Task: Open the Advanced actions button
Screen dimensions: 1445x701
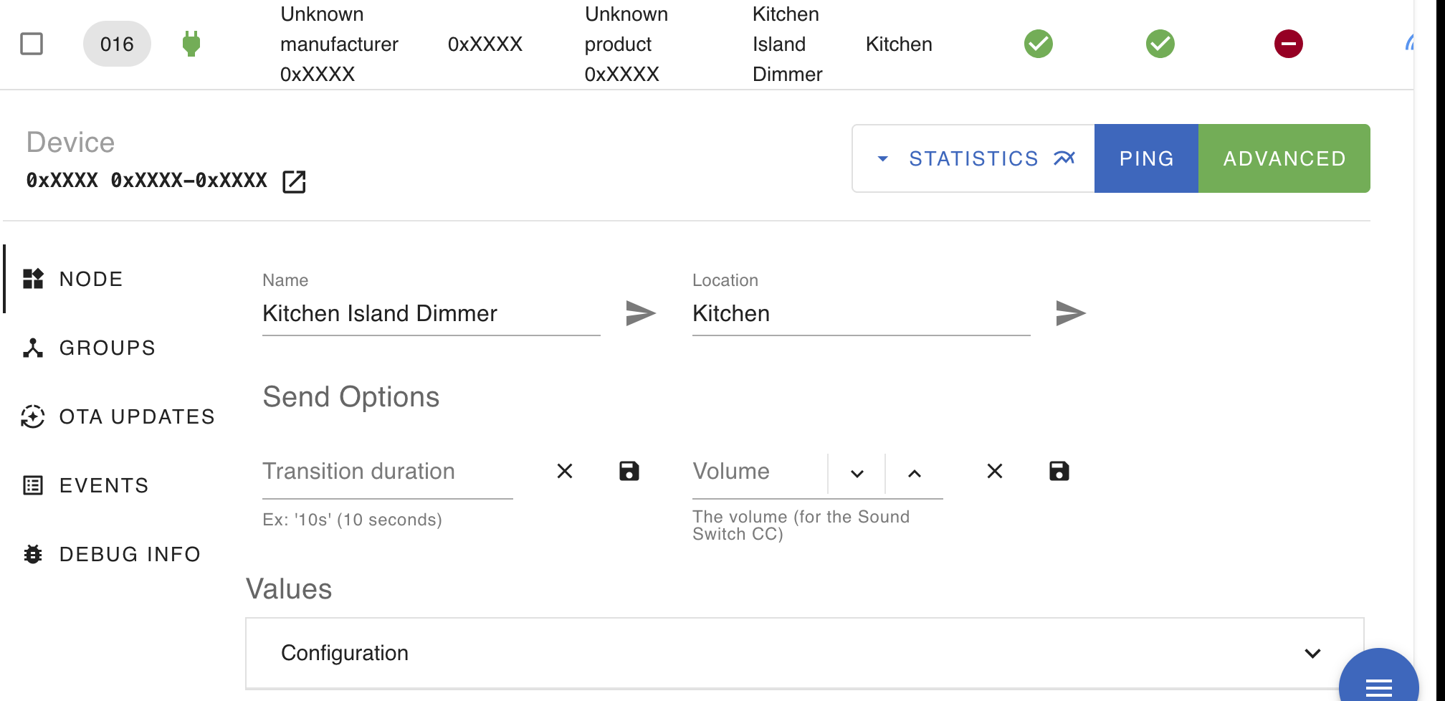Action: [x=1284, y=158]
